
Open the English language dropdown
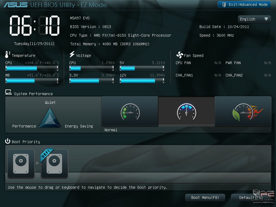[x=254, y=19]
